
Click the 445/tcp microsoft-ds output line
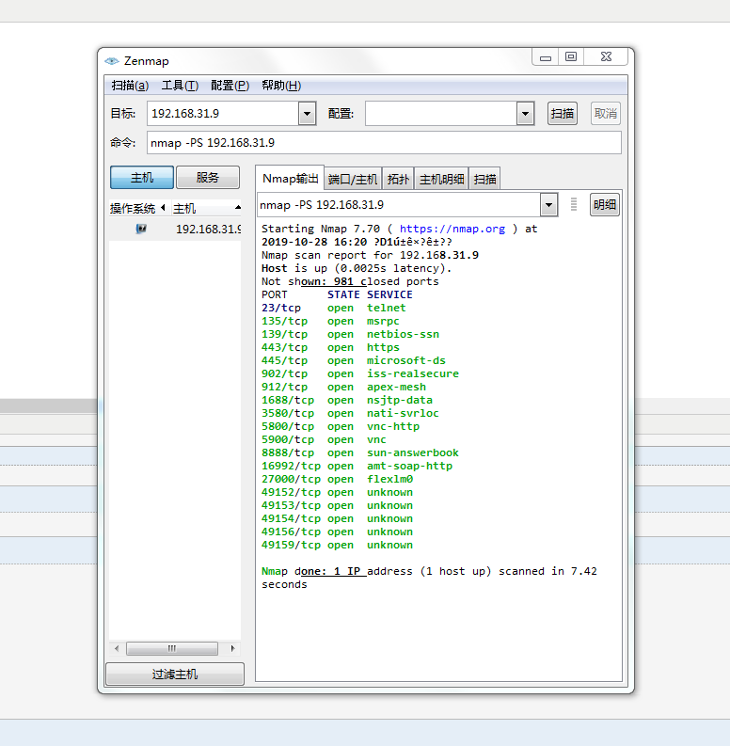pos(354,360)
